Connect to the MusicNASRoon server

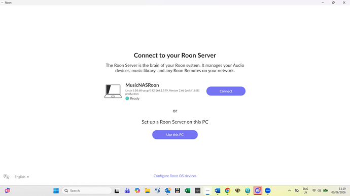click(226, 91)
